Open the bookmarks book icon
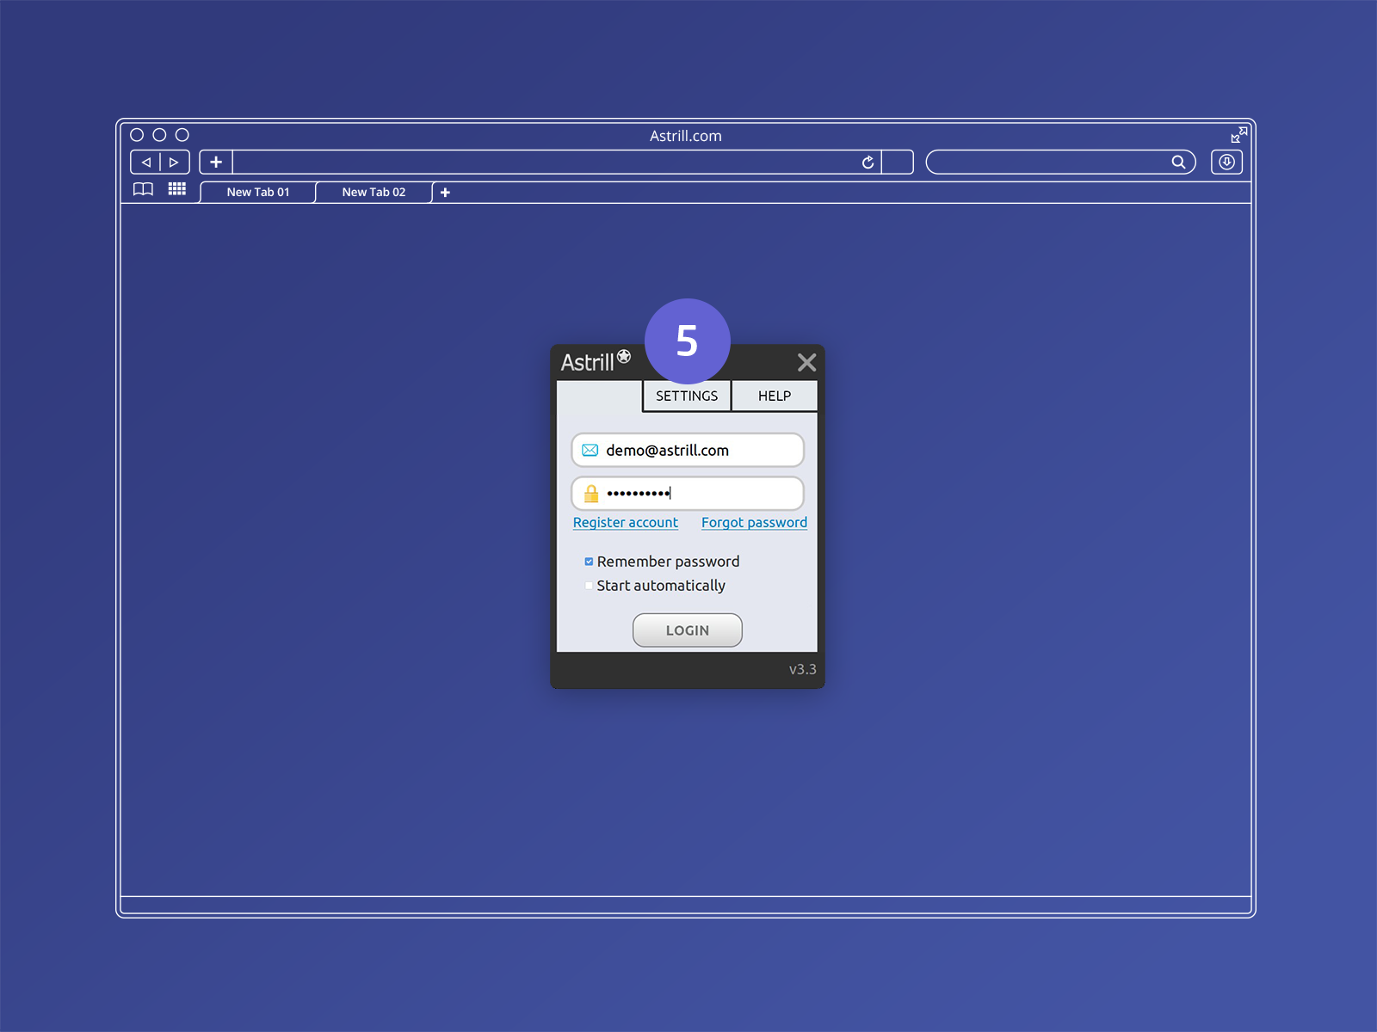 pos(144,189)
